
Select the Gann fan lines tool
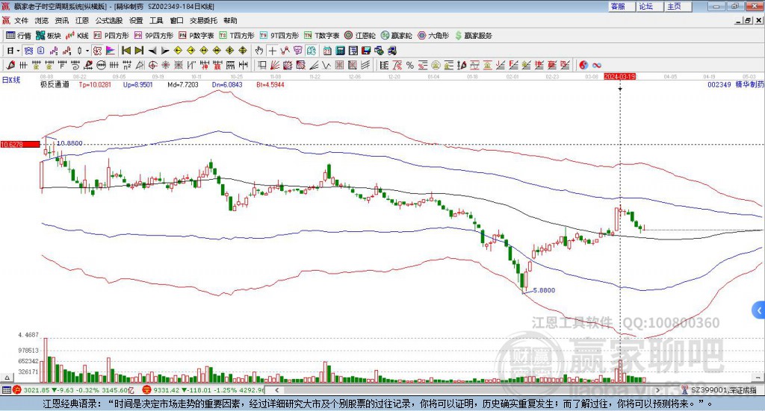click(274, 65)
